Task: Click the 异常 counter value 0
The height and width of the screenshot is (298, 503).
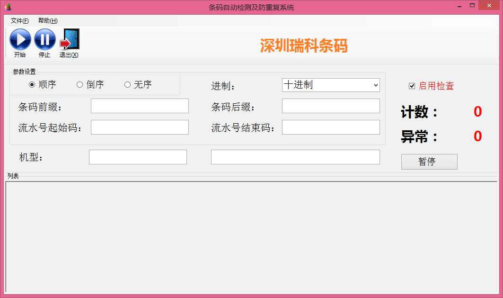Action: tap(477, 136)
